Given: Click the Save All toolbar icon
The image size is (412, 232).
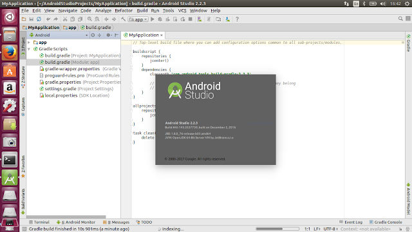Looking at the screenshot, I should coord(32,19).
